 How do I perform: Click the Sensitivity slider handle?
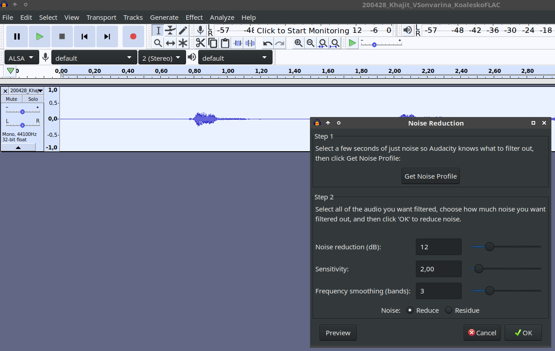pos(478,269)
